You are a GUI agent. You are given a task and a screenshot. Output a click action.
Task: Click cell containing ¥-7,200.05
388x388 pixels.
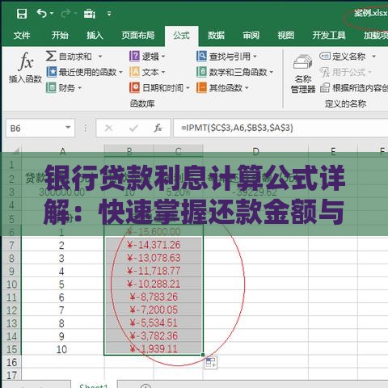click(154, 310)
